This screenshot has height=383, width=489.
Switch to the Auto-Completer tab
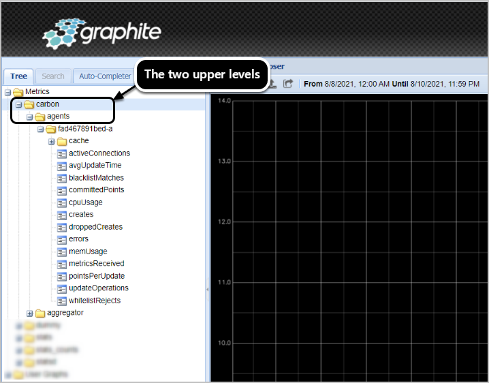104,76
